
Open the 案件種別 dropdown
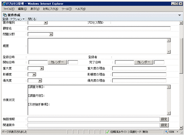(45, 23)
